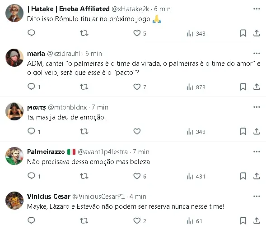
Task: Repost Vinicius Cesar's tweet about Mayke
Action: point(84,221)
